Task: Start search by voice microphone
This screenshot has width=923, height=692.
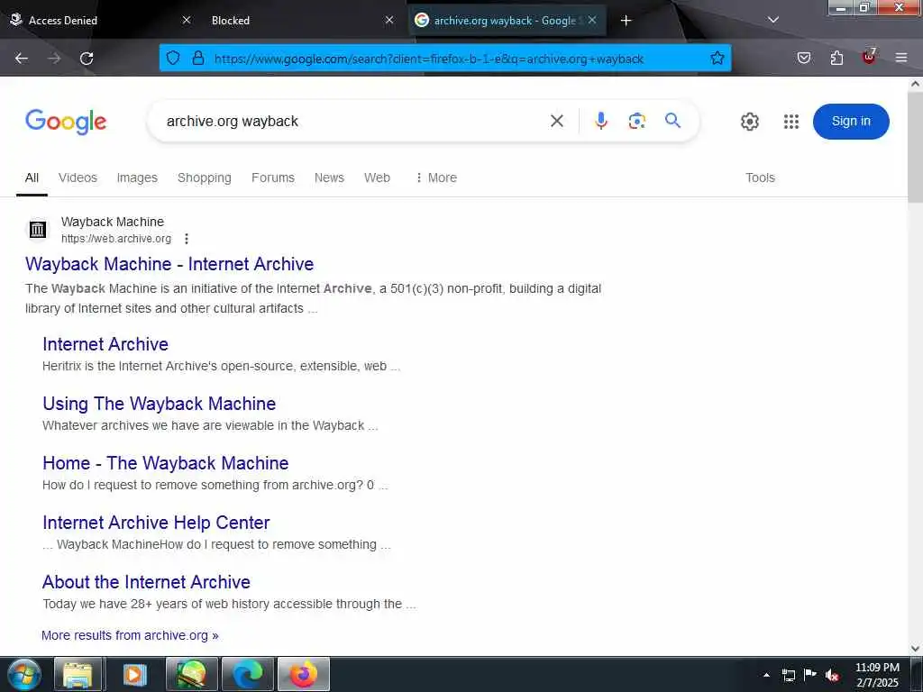Action: tap(601, 121)
